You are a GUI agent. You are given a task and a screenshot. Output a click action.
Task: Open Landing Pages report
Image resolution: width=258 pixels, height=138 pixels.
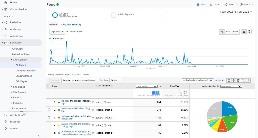[24, 76]
